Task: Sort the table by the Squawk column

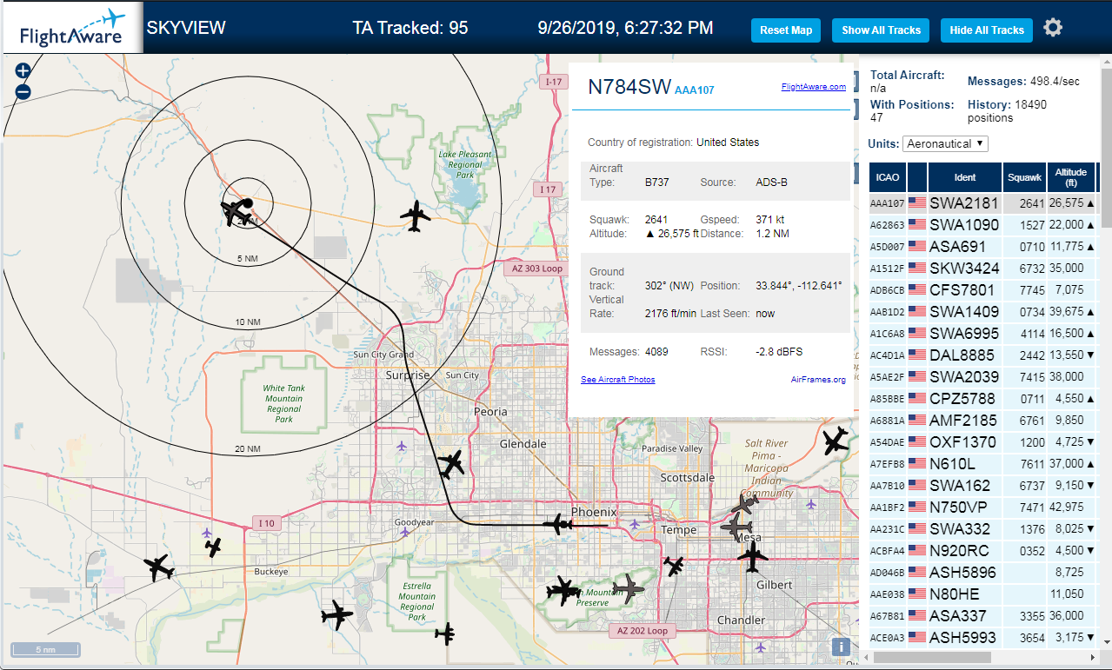Action: coord(1024,177)
